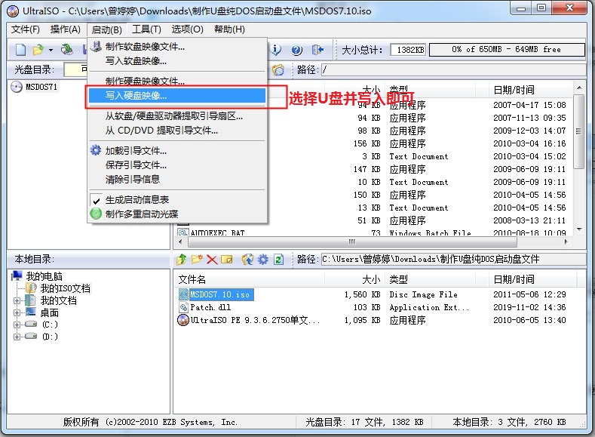Toggle the 生成启动信息表 checked option

pos(177,200)
